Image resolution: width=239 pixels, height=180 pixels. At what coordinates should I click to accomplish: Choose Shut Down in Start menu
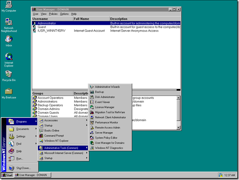coord(22,168)
